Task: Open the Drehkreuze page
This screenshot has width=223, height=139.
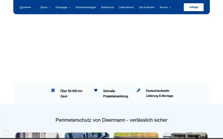Action: (x=107, y=7)
